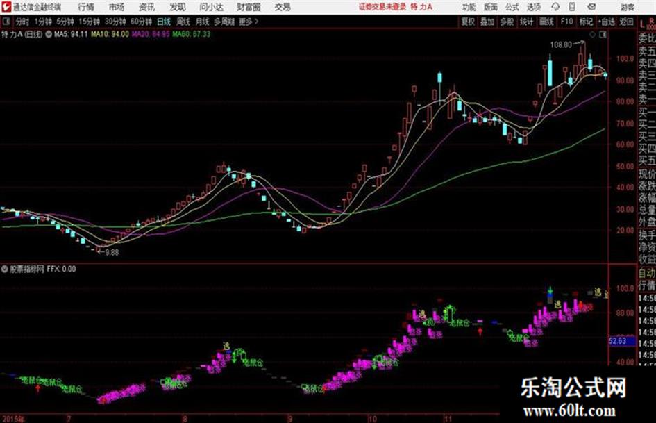Screen dimensions: 656x423
Task: Click the 画线 drawing button
Action: pyautogui.click(x=546, y=22)
